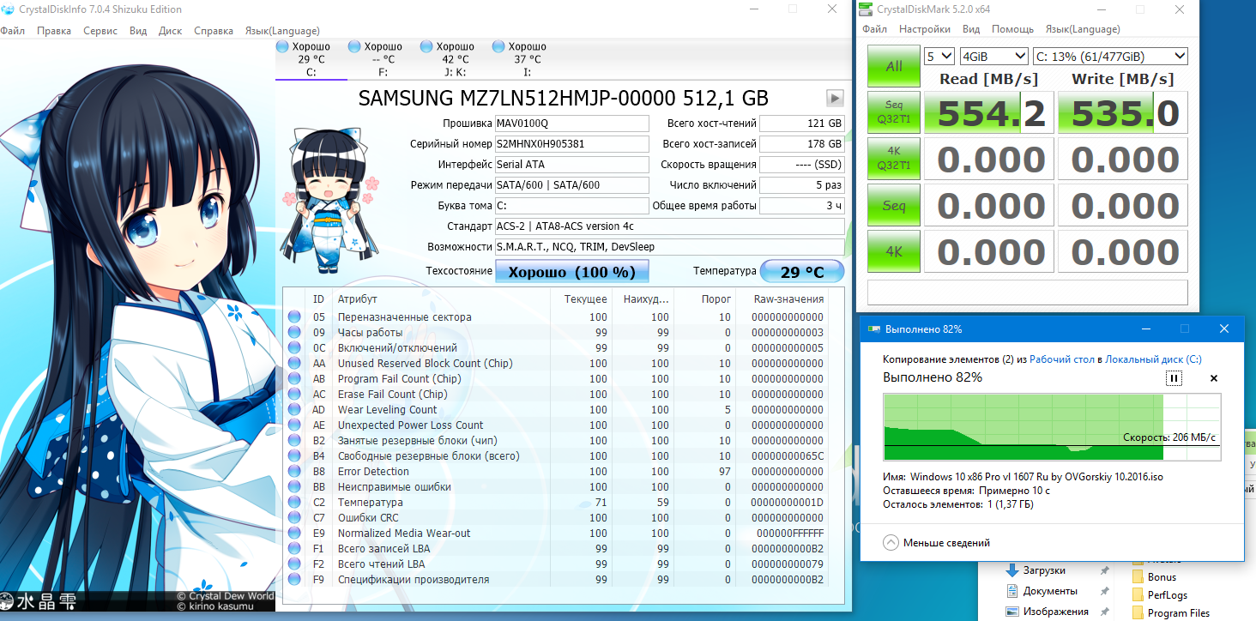1256x621 pixels.
Task: Open test size dropdown showing 4GiB
Action: click(x=994, y=57)
